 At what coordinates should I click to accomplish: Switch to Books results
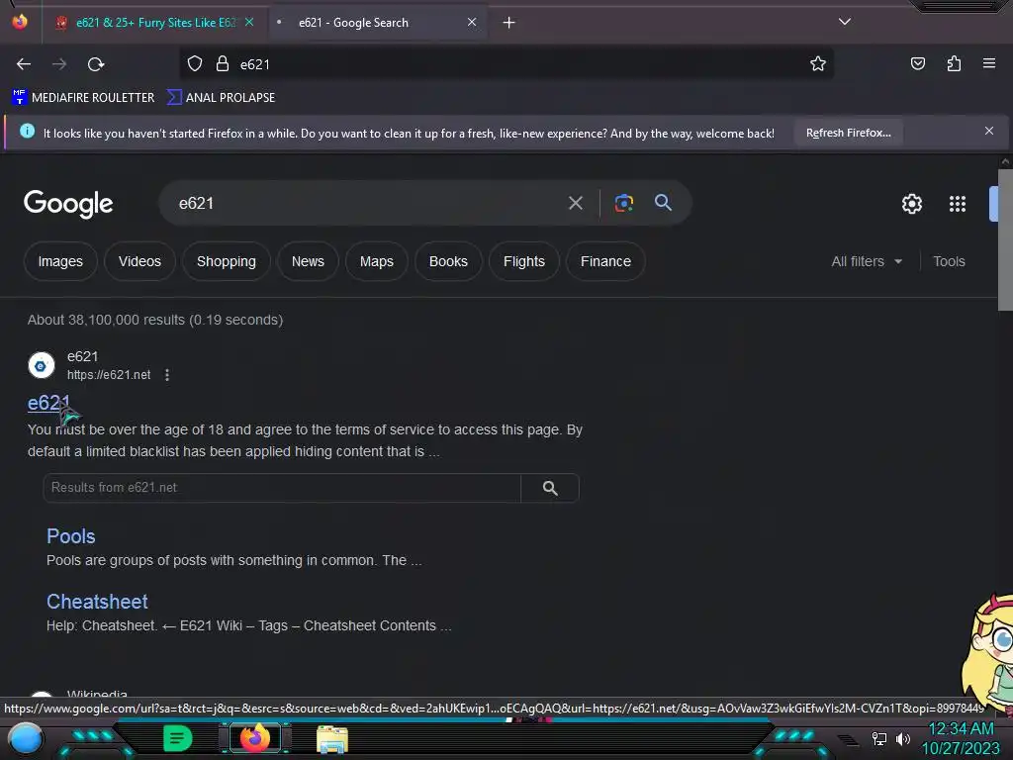point(448,261)
